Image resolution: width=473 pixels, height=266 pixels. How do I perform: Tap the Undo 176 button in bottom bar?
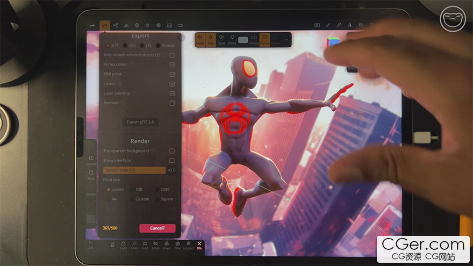pyautogui.click(x=91, y=245)
